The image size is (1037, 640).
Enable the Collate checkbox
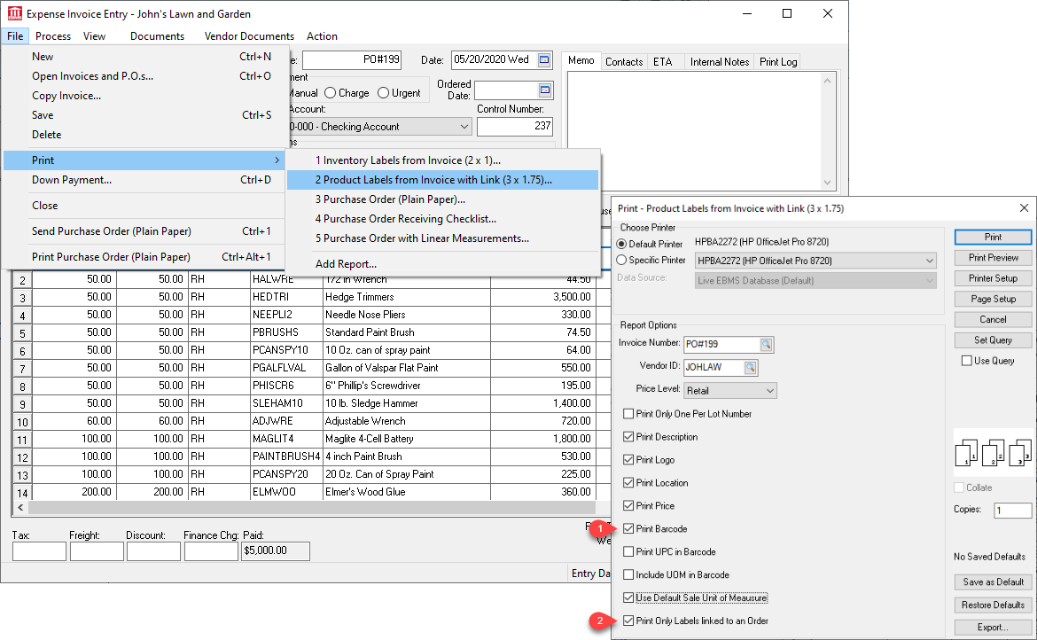tap(960, 487)
